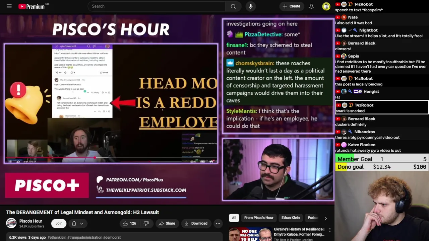429x241 pixels.
Task: Like the video with thumbs up 126
Action: (129, 223)
